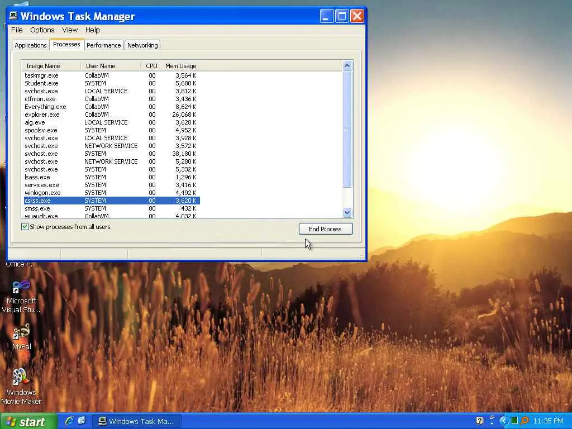Select the MyPal desktop icon
This screenshot has width=572, height=429.
pyautogui.click(x=21, y=337)
